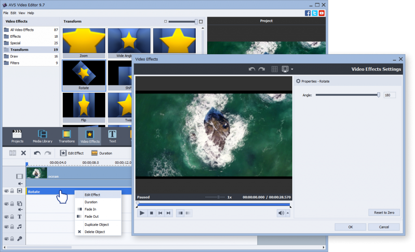Delete the selected object with the X icon
The image size is (415, 252).
tap(24, 153)
